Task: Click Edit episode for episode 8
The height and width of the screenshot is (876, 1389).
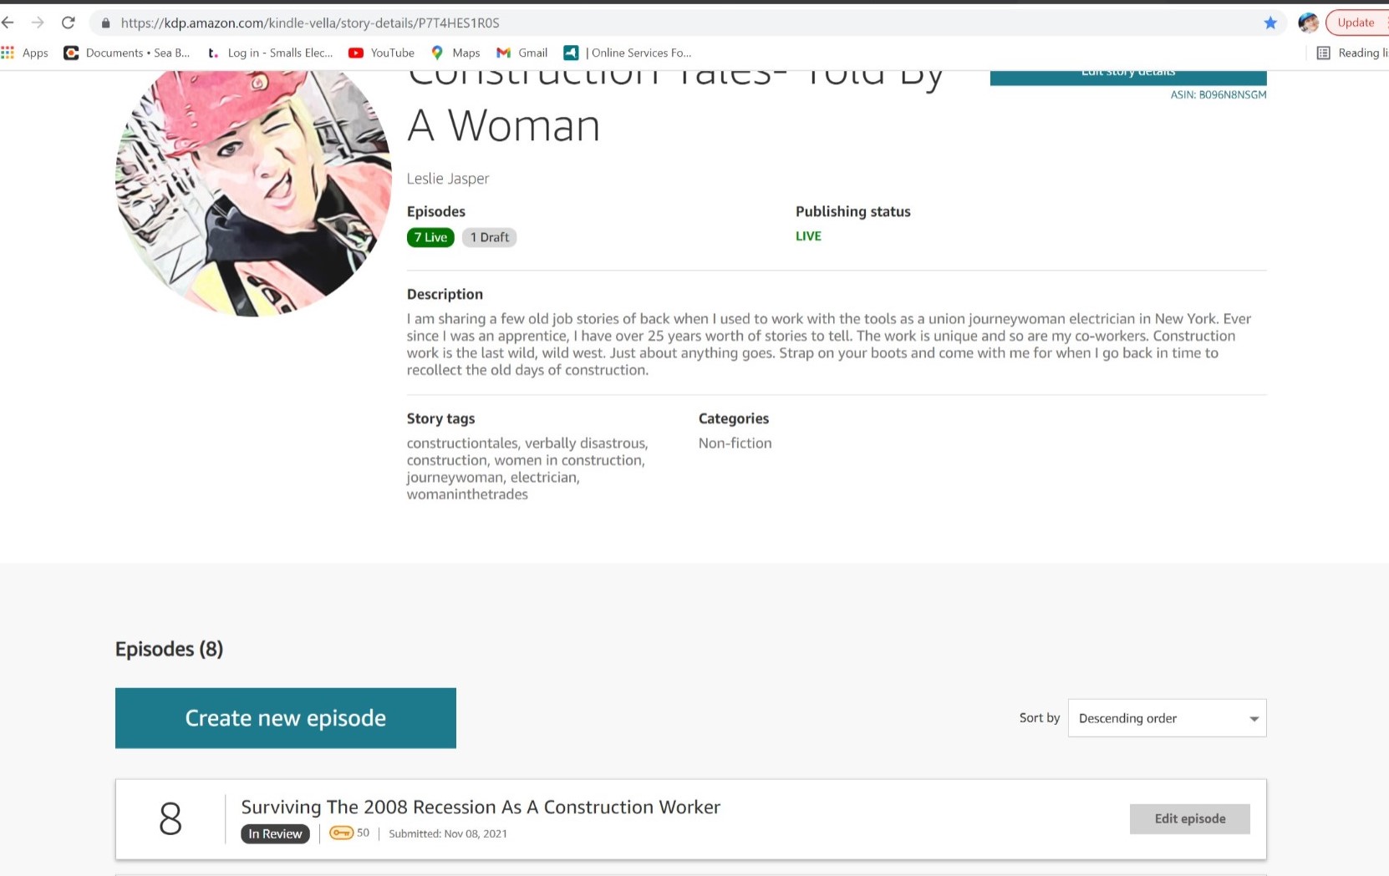Action: pyautogui.click(x=1189, y=818)
